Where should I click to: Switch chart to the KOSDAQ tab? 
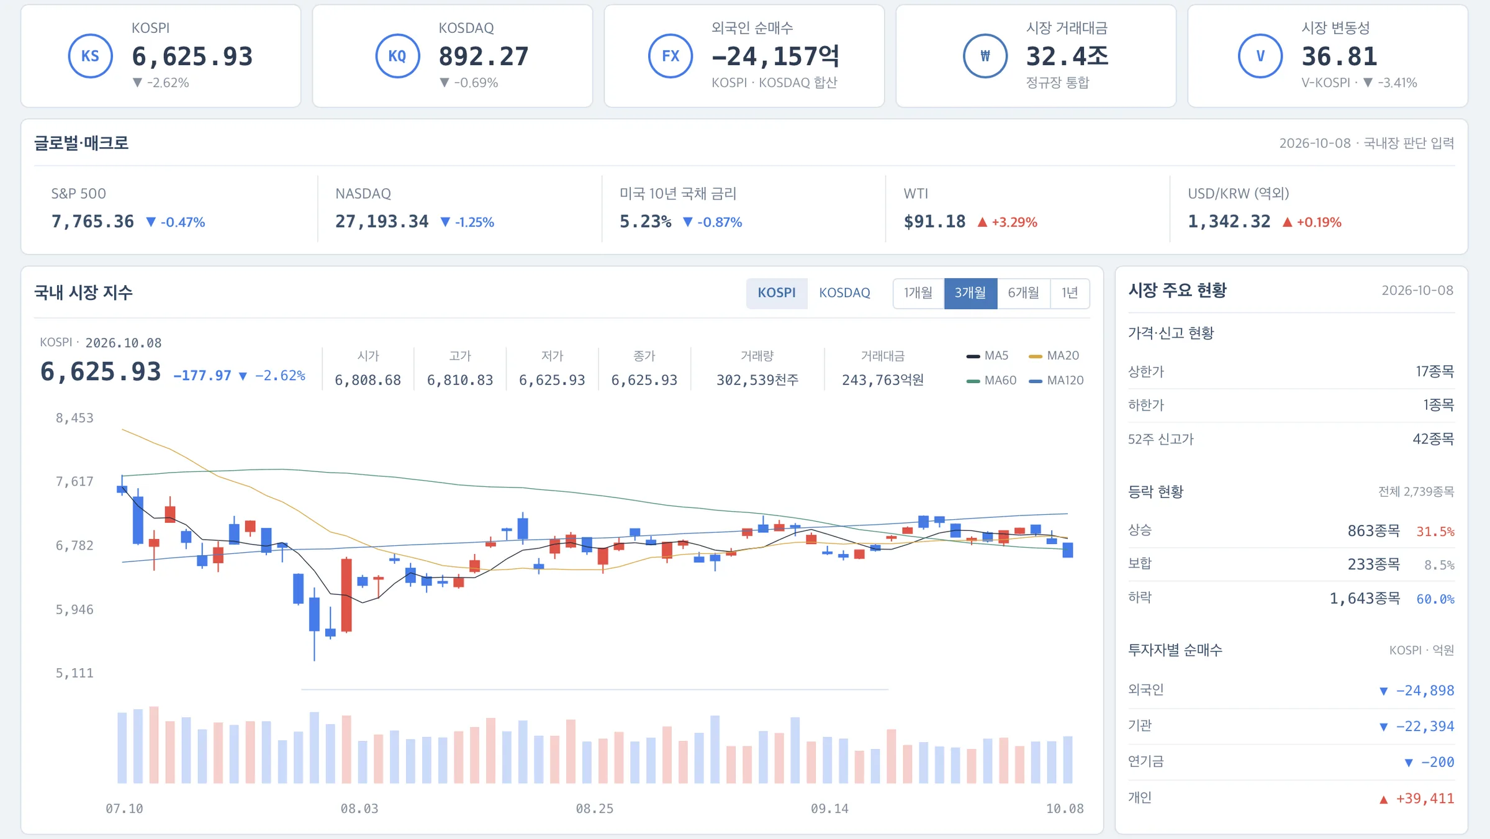click(x=844, y=293)
